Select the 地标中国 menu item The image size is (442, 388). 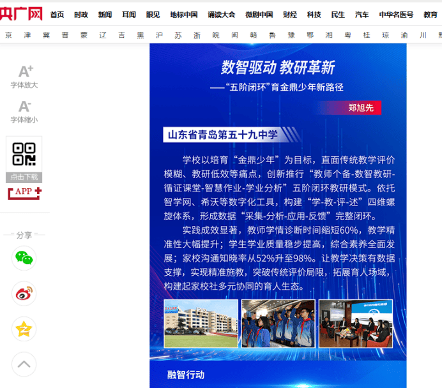click(x=183, y=15)
